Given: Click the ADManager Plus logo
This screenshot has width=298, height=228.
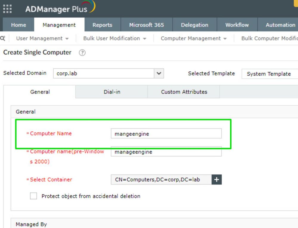Looking at the screenshot, I should tap(60, 8).
